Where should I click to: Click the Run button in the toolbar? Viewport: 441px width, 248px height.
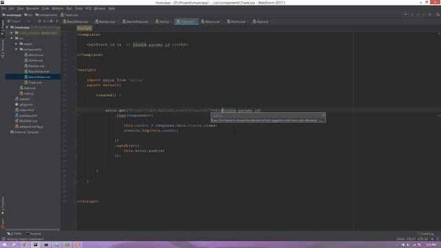click(x=412, y=14)
